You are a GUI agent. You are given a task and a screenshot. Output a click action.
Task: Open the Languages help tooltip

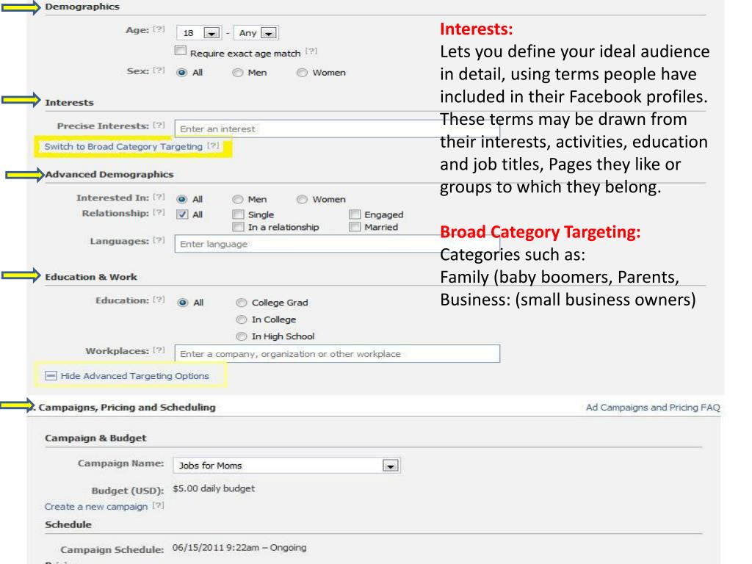(159, 240)
